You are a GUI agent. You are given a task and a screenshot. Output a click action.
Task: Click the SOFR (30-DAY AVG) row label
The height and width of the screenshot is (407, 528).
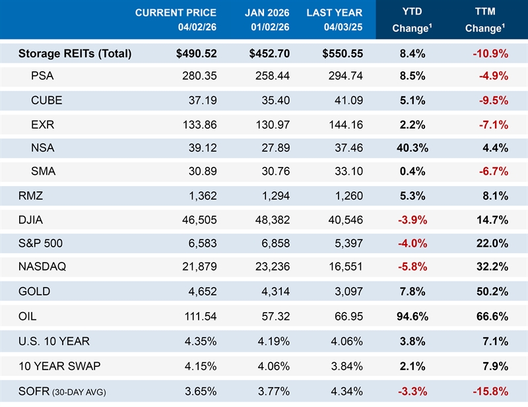[62, 392]
